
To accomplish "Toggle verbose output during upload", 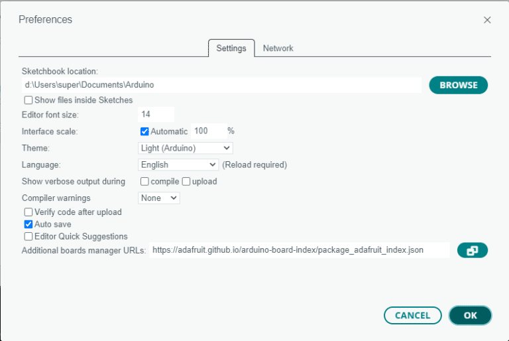I will [186, 181].
